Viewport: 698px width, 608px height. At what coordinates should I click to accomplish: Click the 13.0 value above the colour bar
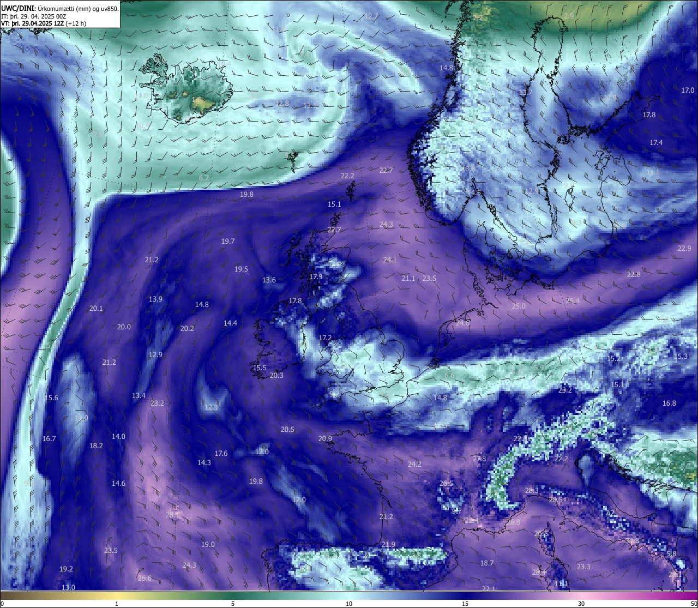point(68,587)
